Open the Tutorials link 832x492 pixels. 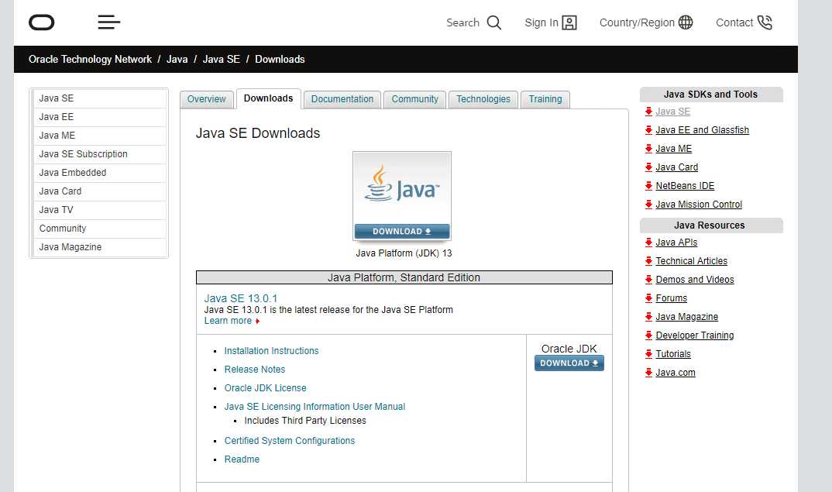coord(673,354)
